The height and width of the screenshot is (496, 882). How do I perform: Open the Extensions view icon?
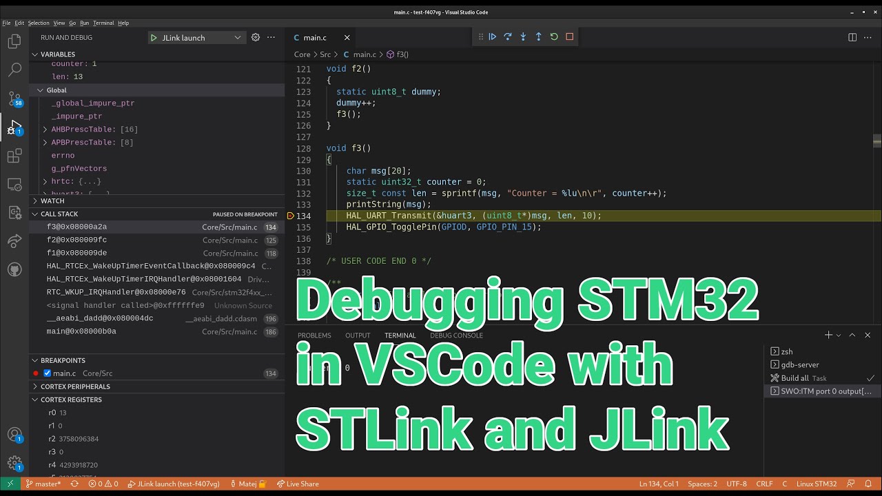click(x=14, y=156)
